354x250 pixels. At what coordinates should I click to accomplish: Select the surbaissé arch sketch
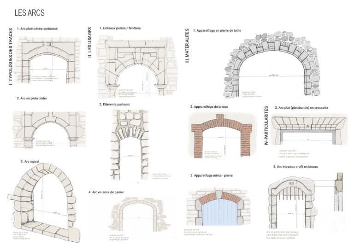(x=47, y=60)
